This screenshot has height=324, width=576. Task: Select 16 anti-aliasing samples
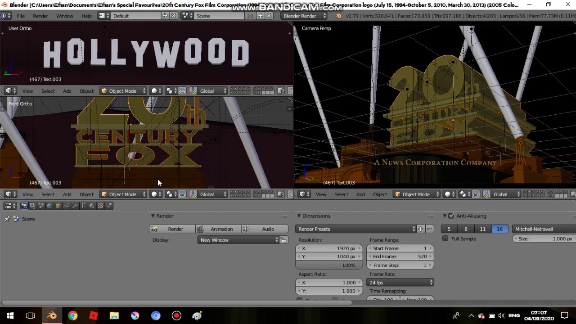point(499,229)
